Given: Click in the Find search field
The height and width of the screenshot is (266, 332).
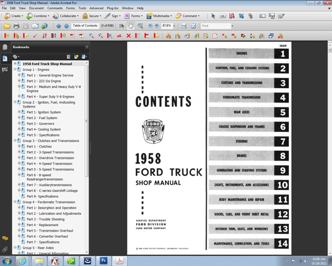Looking at the screenshot, I should point(215,26).
